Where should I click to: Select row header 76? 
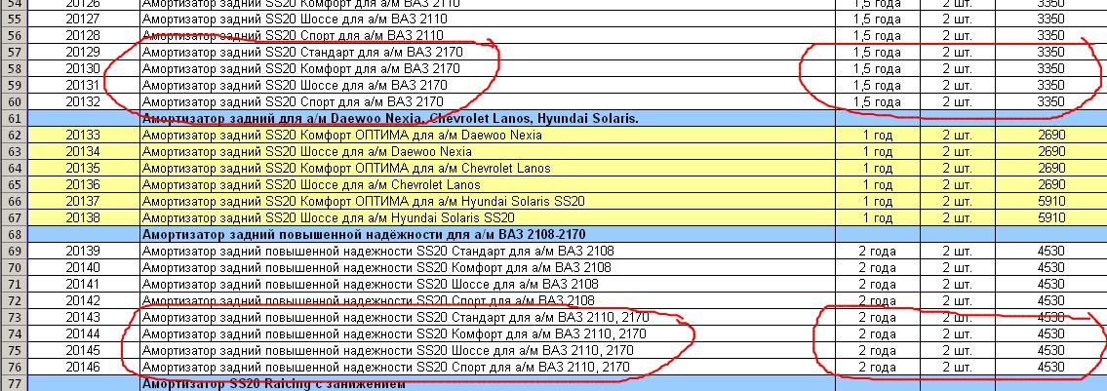pyautogui.click(x=12, y=367)
